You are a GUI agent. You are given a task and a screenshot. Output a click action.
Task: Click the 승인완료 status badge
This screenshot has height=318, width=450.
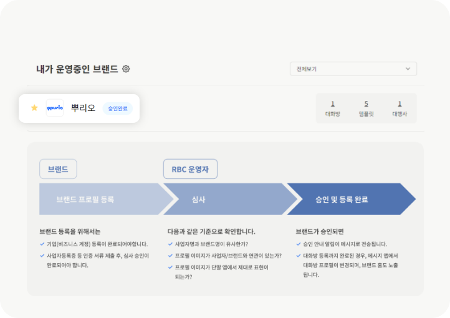(118, 108)
